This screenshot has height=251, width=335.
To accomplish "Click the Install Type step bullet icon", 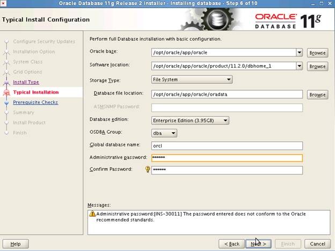I will coord(6,82).
